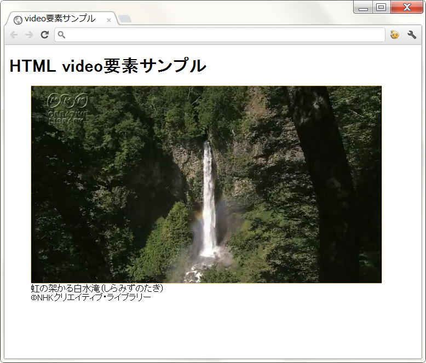Image resolution: width=426 pixels, height=363 pixels.
Task: Click the magnifier icon in address bar
Action: [x=62, y=35]
